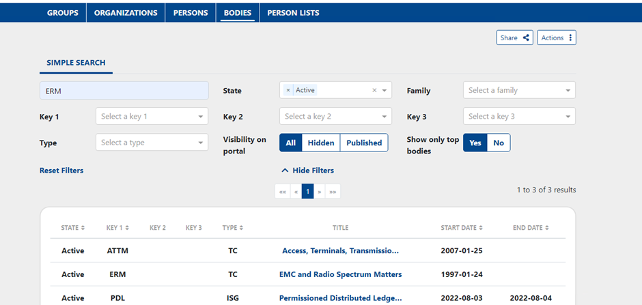Go to last page of results

[x=333, y=192]
